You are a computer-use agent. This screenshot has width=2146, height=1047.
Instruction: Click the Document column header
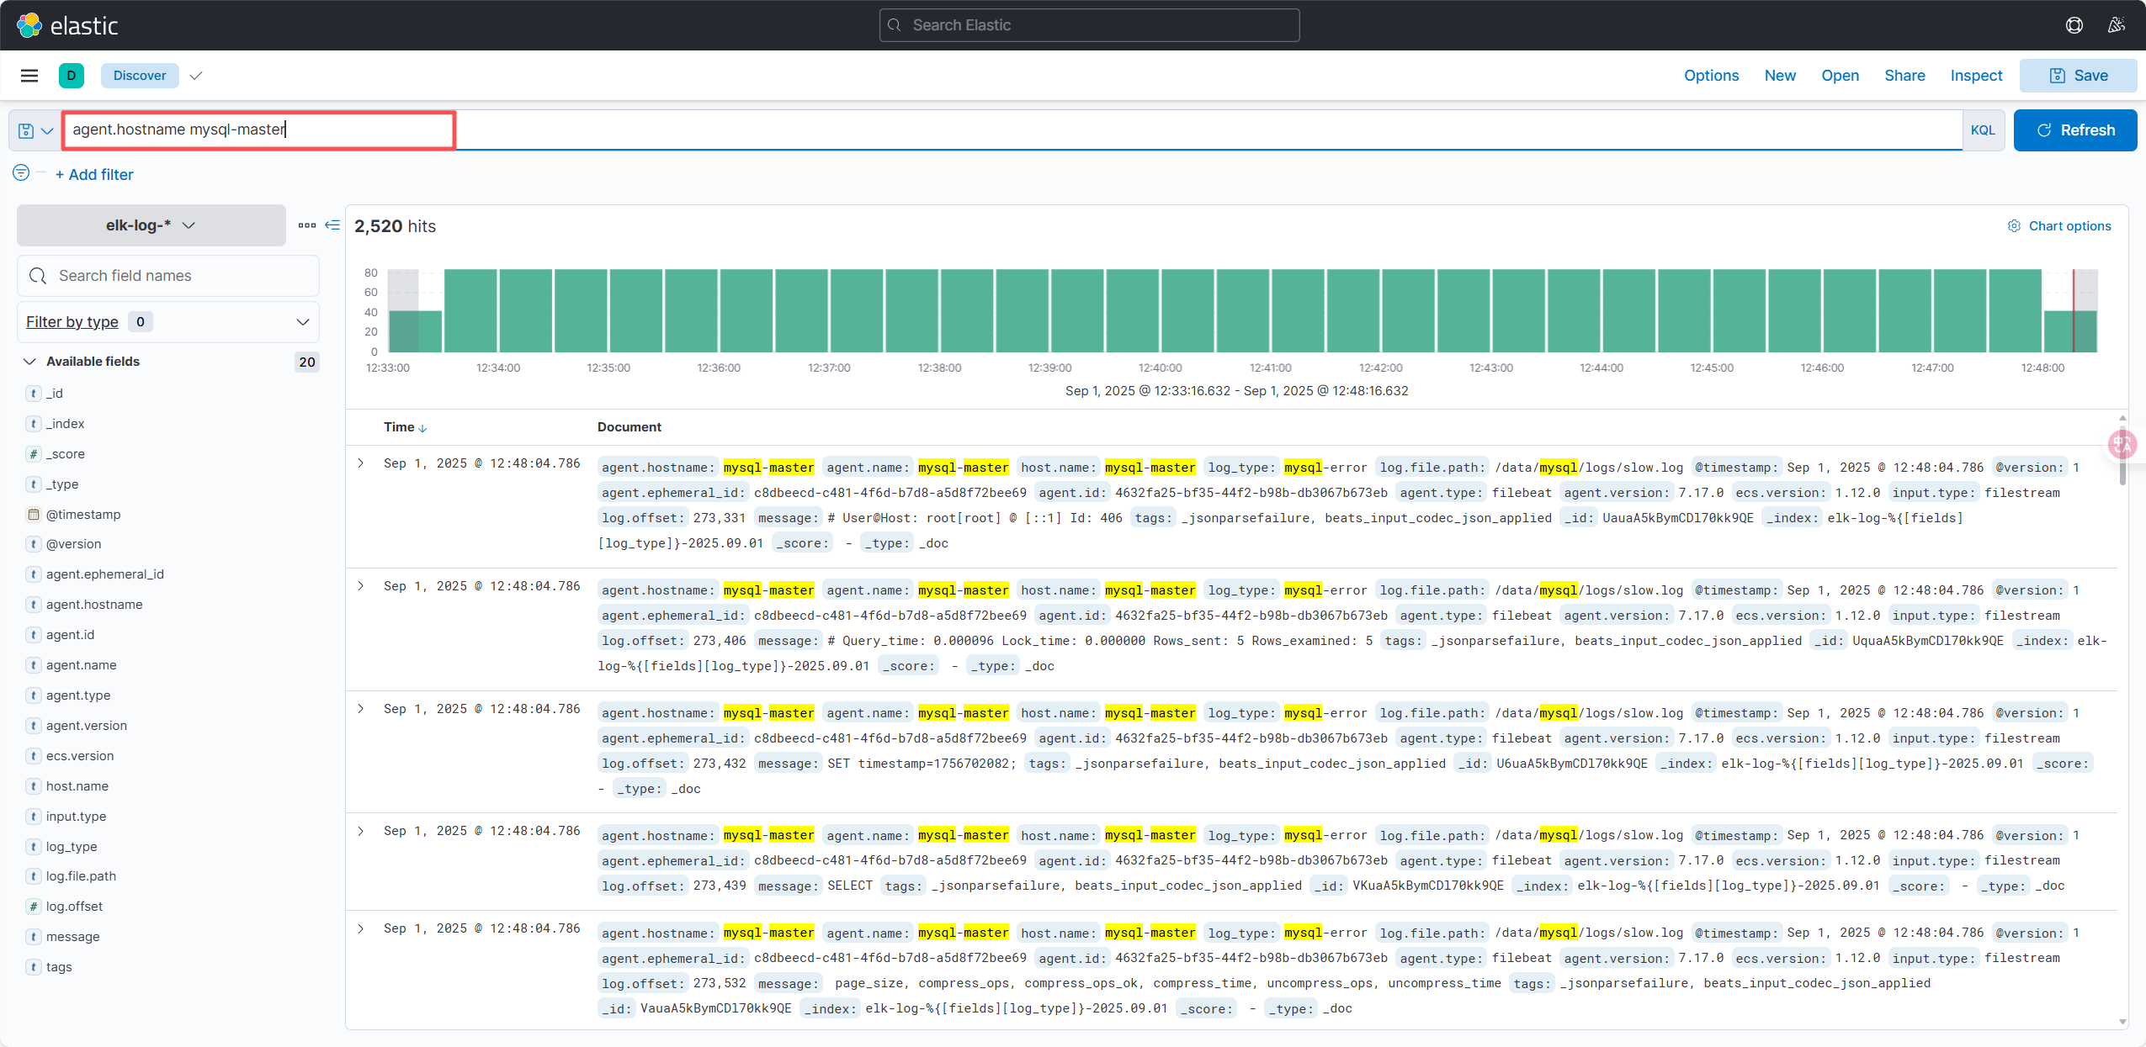[629, 427]
